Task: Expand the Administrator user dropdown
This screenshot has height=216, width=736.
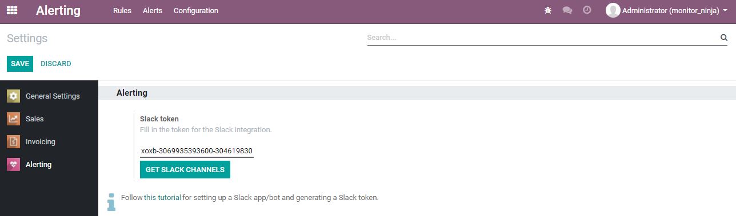Action: click(666, 10)
